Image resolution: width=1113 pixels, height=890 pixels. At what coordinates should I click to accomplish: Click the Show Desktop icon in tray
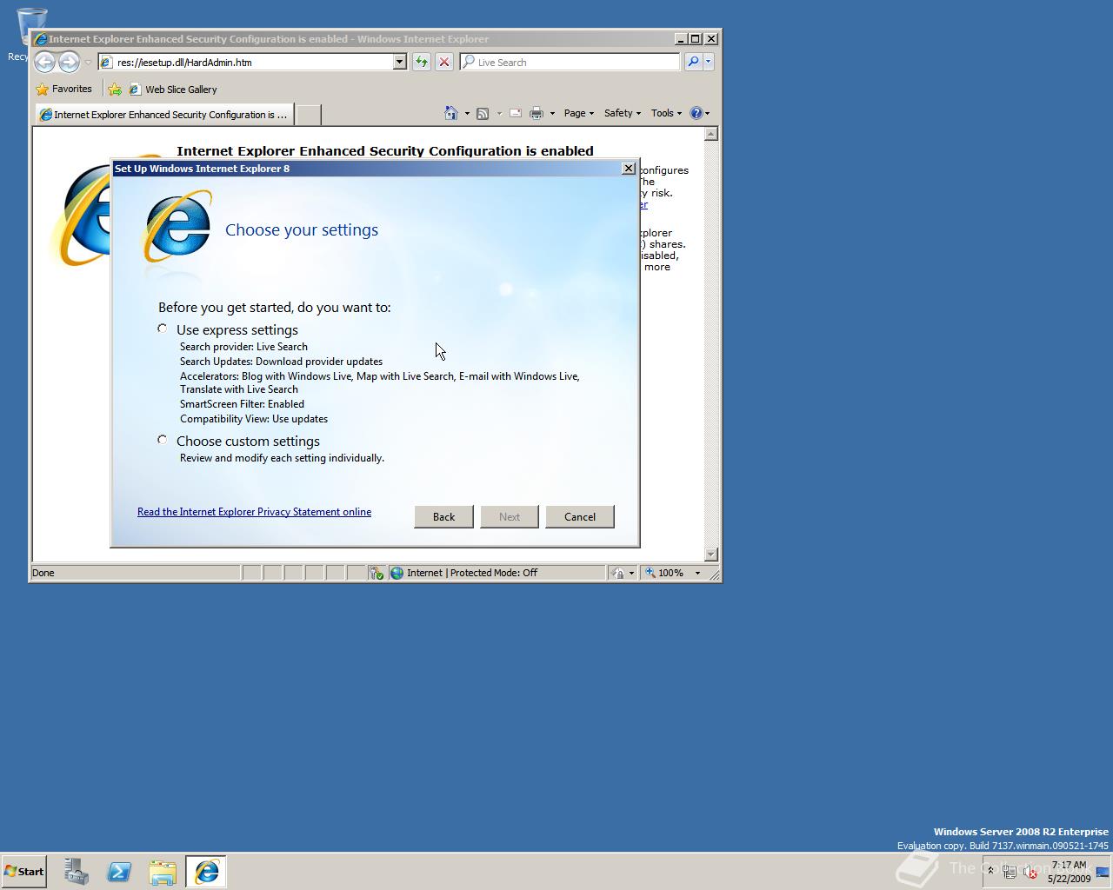[1103, 872]
